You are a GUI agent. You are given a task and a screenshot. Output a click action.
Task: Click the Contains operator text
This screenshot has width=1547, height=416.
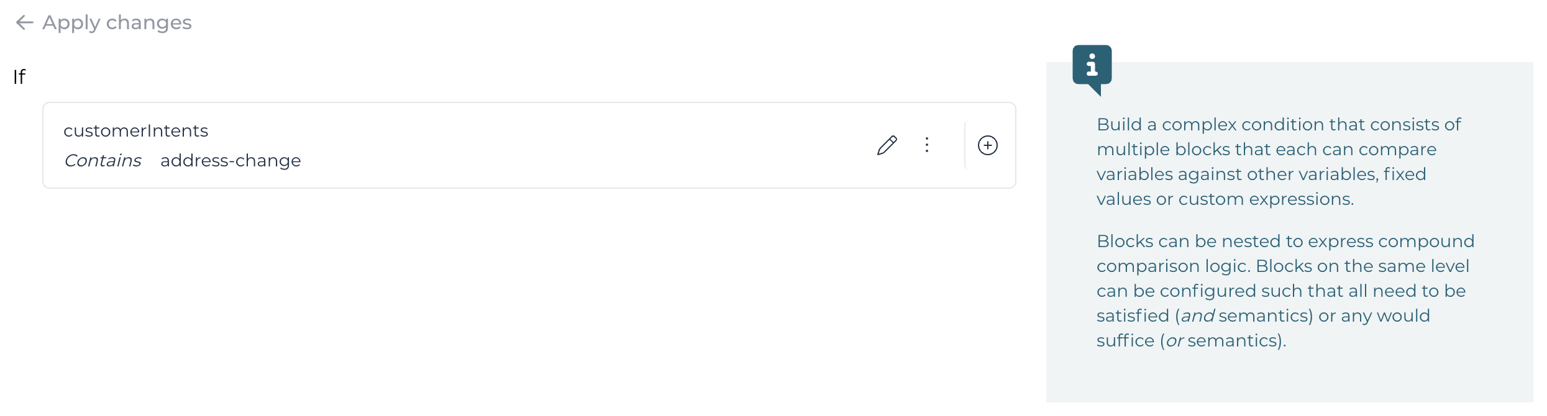tap(103, 161)
